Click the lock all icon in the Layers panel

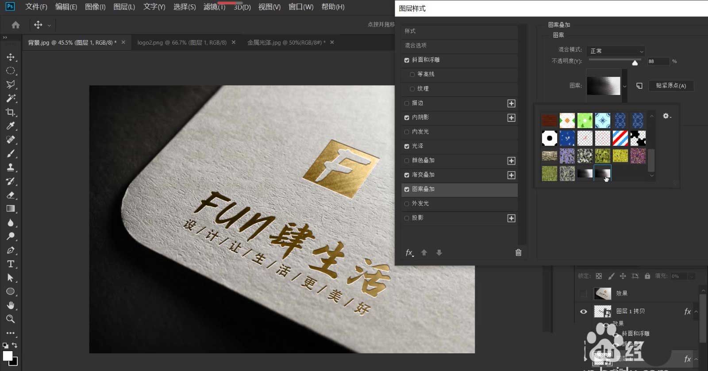tap(647, 276)
